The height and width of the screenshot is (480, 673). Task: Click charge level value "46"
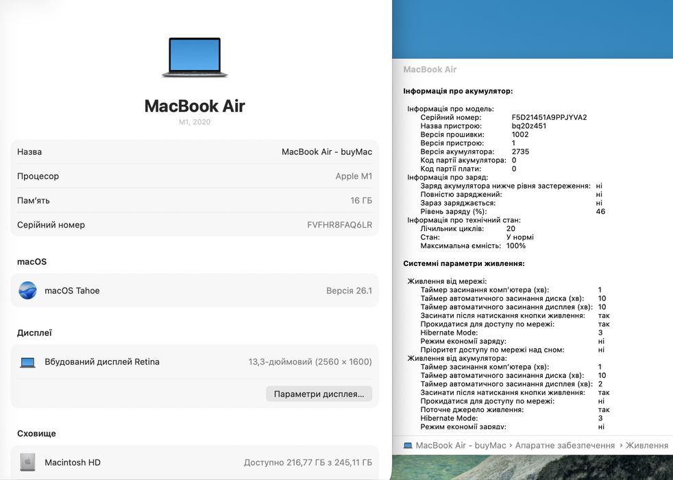600,212
